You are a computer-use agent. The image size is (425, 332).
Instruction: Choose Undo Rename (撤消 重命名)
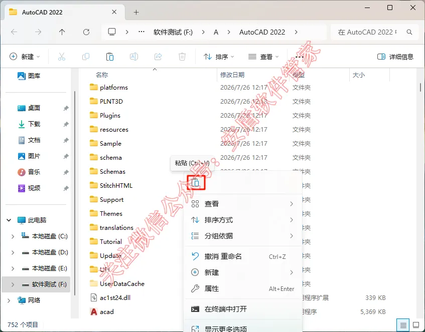243,256
